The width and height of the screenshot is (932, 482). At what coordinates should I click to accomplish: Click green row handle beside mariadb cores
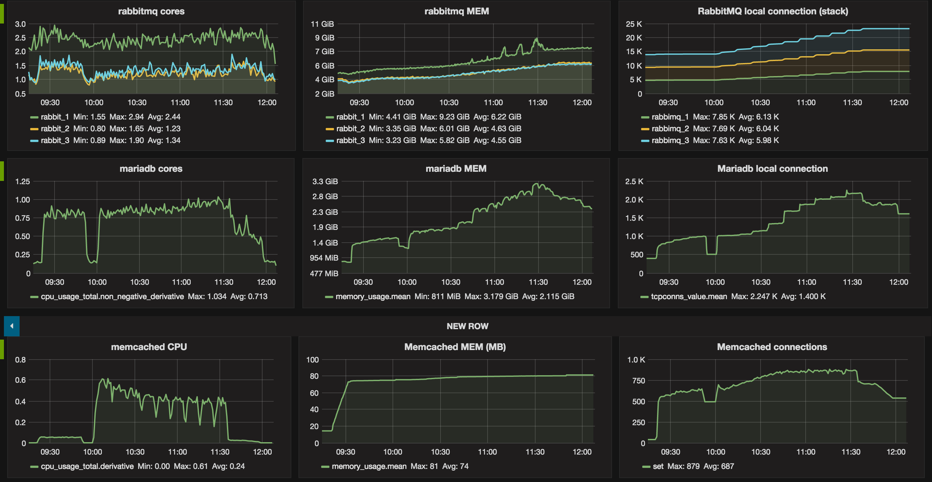coord(2,171)
